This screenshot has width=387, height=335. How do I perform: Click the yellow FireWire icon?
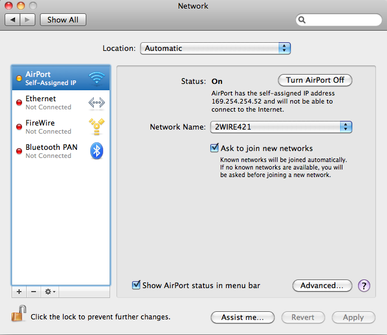(x=97, y=127)
